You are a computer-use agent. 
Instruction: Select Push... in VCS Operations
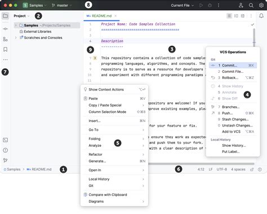pos(233,113)
